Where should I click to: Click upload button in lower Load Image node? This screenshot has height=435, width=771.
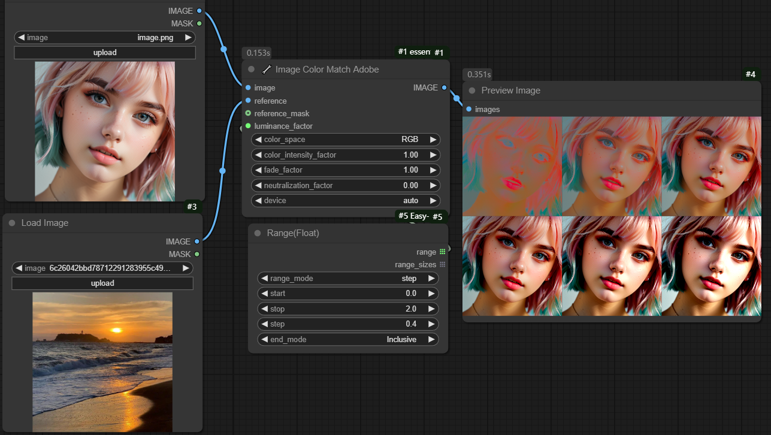[x=102, y=283]
